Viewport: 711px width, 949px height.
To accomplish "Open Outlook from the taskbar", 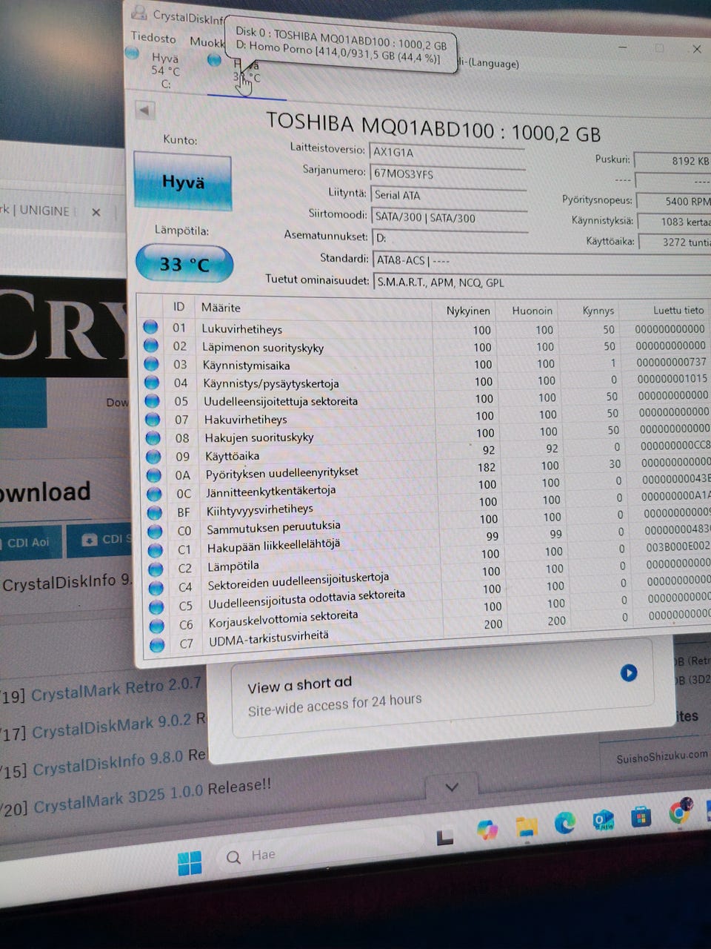I will pyautogui.click(x=604, y=820).
